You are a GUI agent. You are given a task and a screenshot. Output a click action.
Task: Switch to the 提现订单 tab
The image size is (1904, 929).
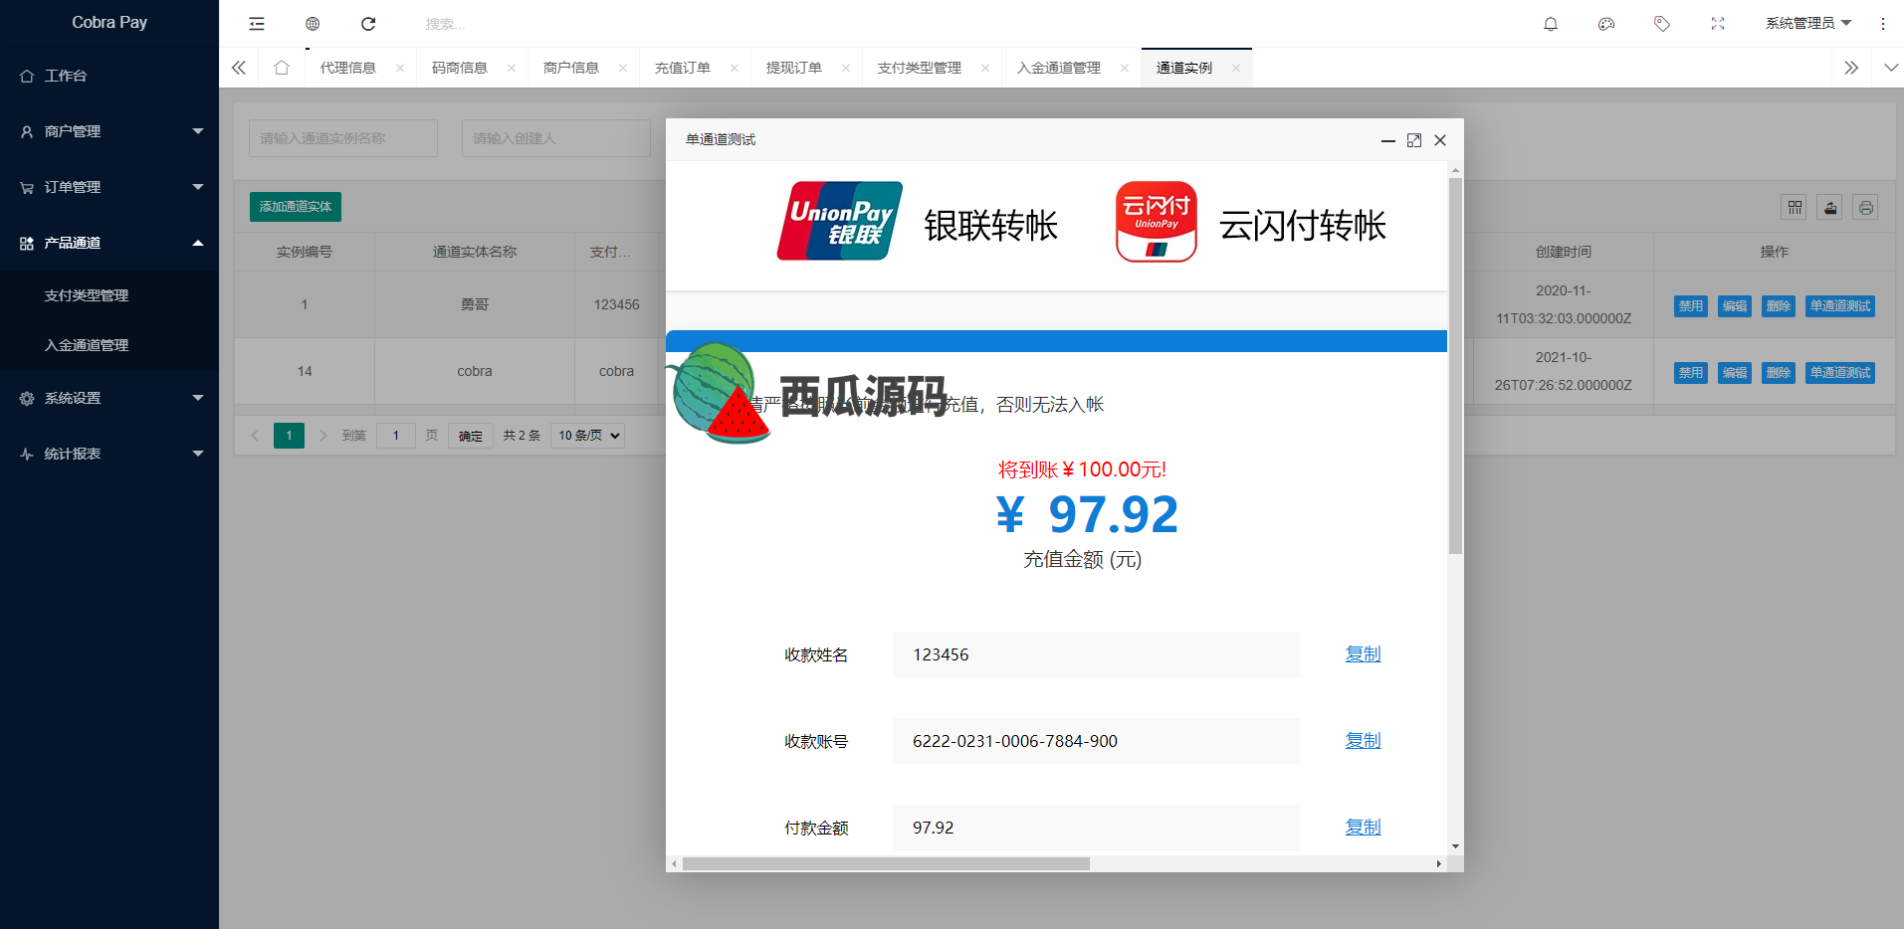[794, 68]
